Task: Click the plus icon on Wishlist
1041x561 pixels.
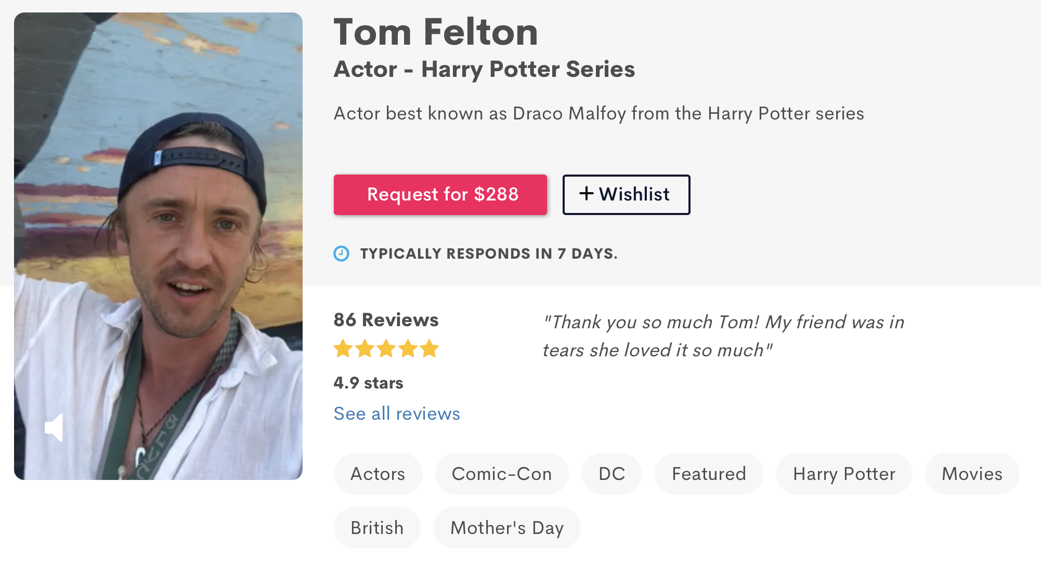Action: tap(587, 194)
